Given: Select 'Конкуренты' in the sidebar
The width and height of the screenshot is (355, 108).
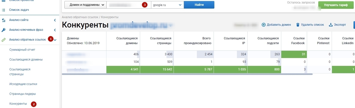Looking at the screenshot, I should pyautogui.click(x=18, y=104).
